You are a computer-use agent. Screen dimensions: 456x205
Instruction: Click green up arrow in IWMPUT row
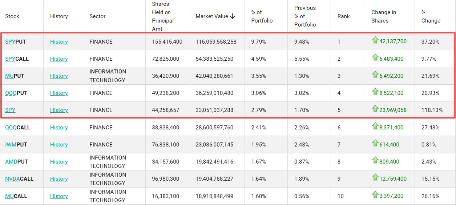(375, 143)
